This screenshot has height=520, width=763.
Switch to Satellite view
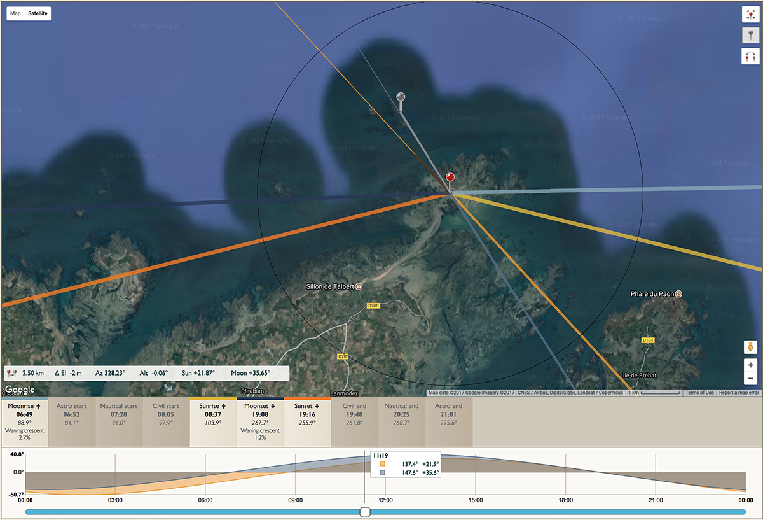(38, 13)
